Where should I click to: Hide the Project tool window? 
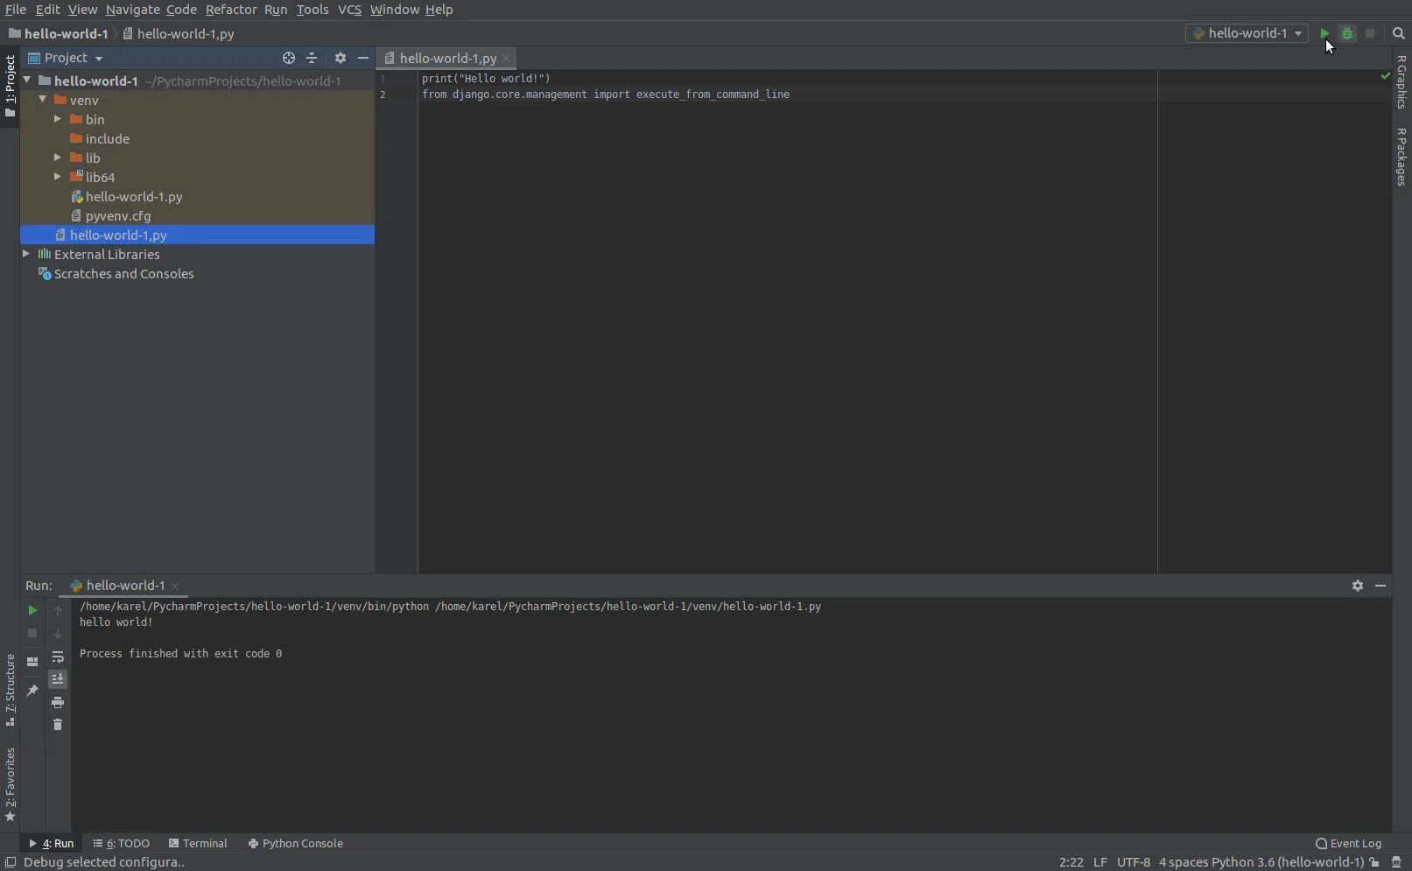pos(363,58)
